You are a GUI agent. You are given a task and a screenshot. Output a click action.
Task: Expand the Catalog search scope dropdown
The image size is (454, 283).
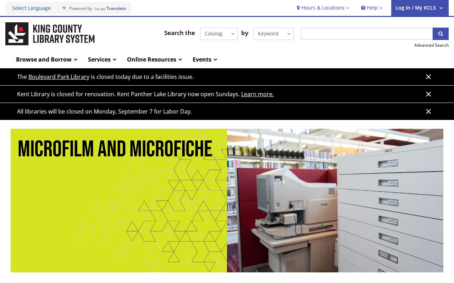click(219, 34)
